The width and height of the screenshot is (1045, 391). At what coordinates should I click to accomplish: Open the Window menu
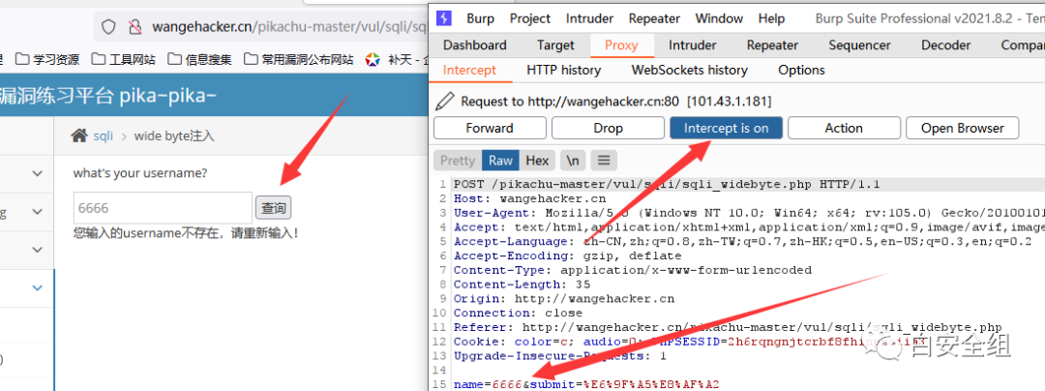click(718, 18)
